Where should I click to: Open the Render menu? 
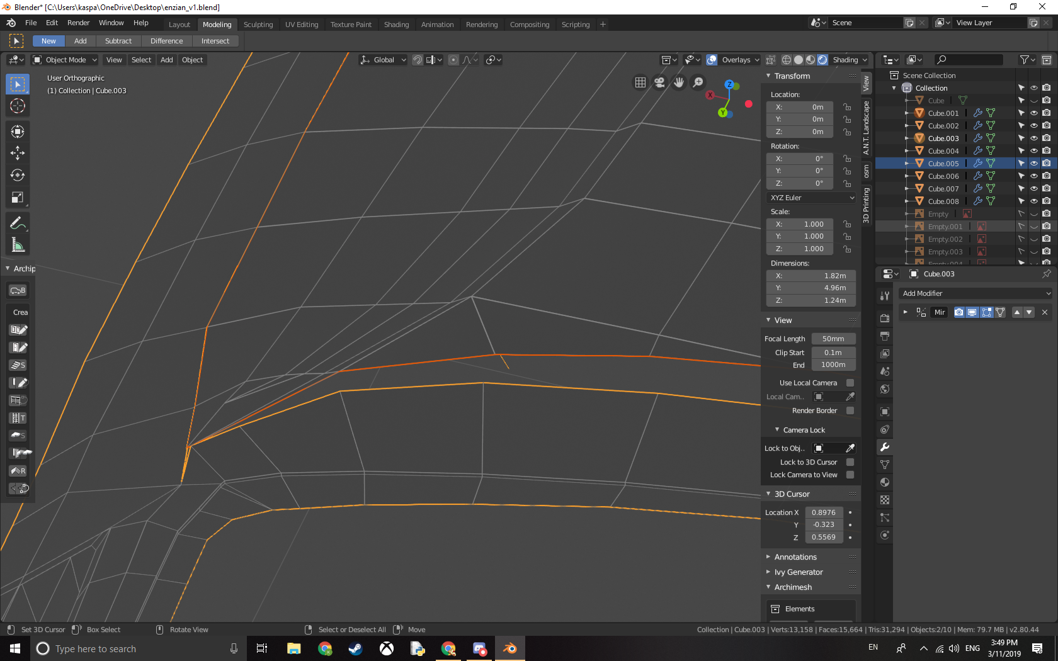[x=79, y=23]
